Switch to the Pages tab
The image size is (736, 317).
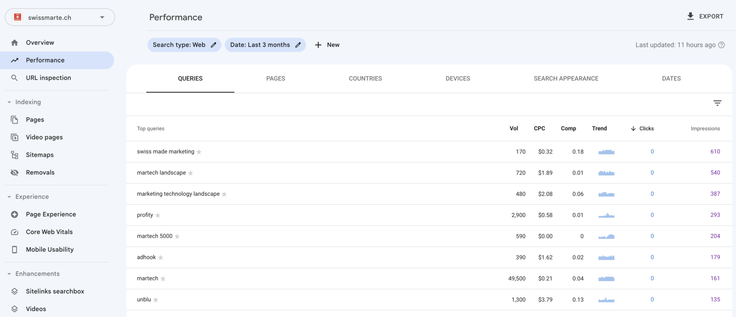pyautogui.click(x=276, y=78)
